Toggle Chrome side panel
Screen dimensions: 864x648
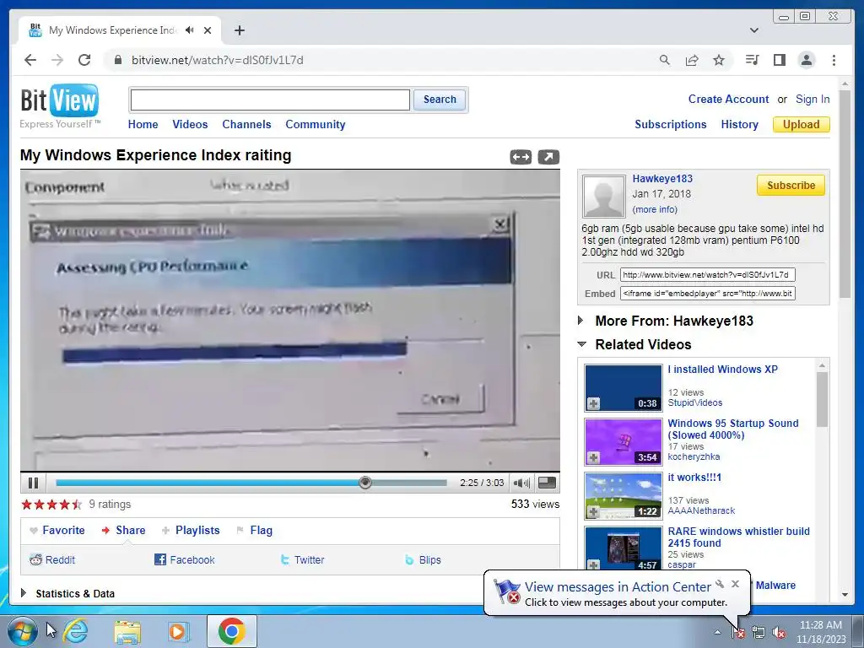779,60
